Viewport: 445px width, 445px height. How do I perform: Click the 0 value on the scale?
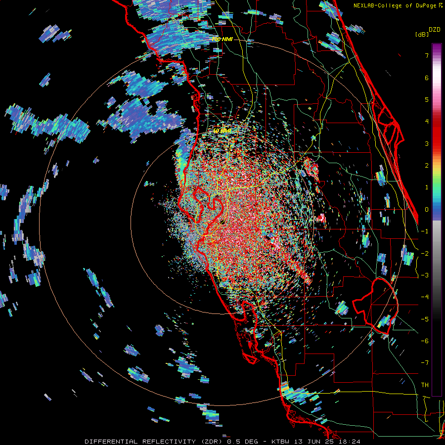click(x=427, y=210)
